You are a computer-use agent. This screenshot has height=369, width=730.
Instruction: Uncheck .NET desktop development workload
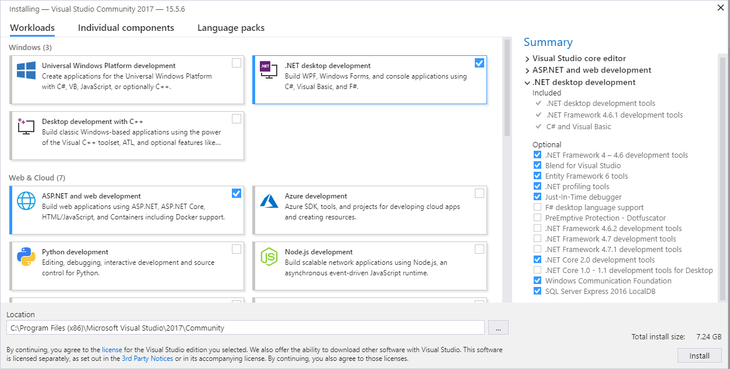(x=479, y=63)
